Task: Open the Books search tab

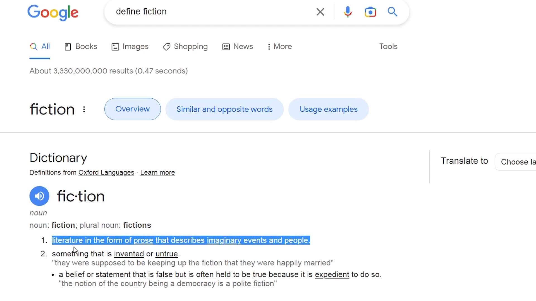Action: pos(81,47)
